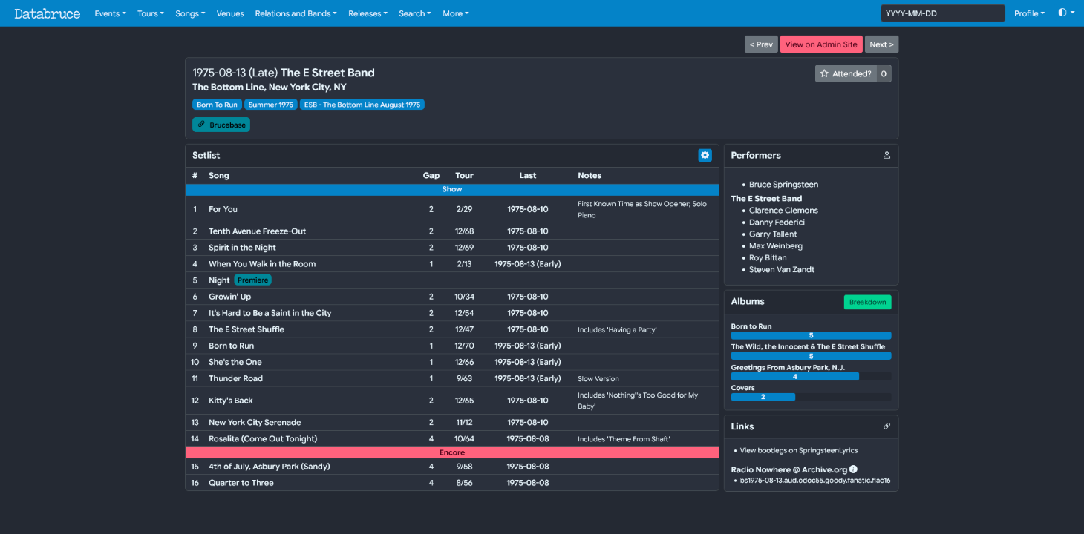Click the Born to Run album bar

[811, 335]
